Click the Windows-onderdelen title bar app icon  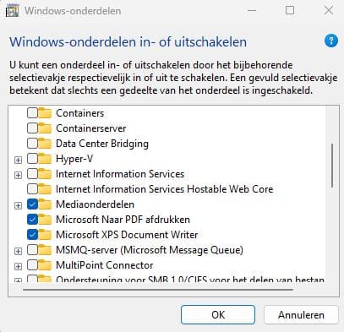coord(12,11)
